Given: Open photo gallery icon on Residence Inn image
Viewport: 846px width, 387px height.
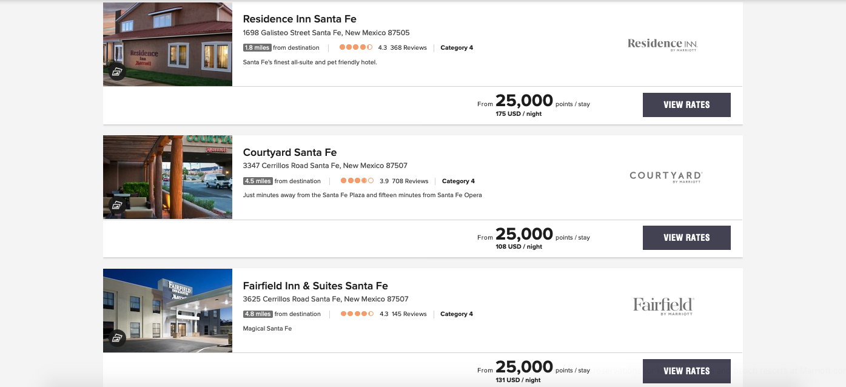Looking at the screenshot, I should tap(117, 71).
